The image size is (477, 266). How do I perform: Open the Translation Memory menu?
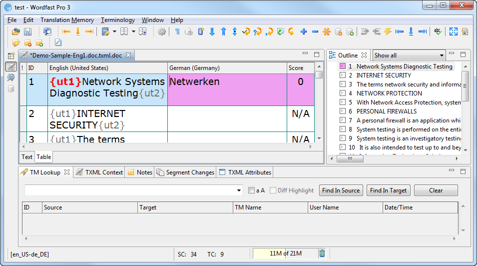click(x=67, y=20)
